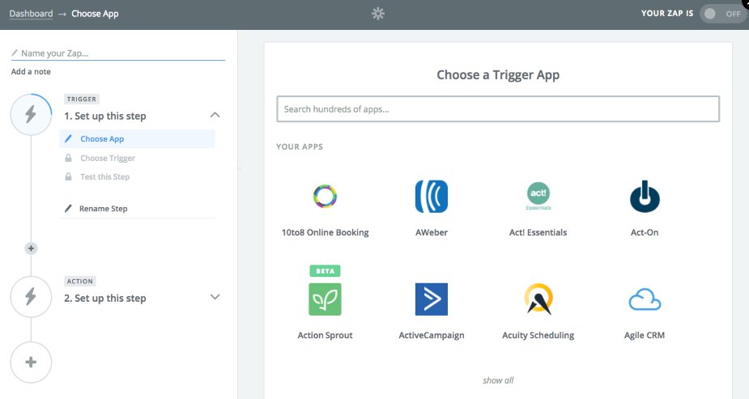Image resolution: width=749 pixels, height=399 pixels.
Task: Select the AWeber app icon
Action: tap(432, 196)
